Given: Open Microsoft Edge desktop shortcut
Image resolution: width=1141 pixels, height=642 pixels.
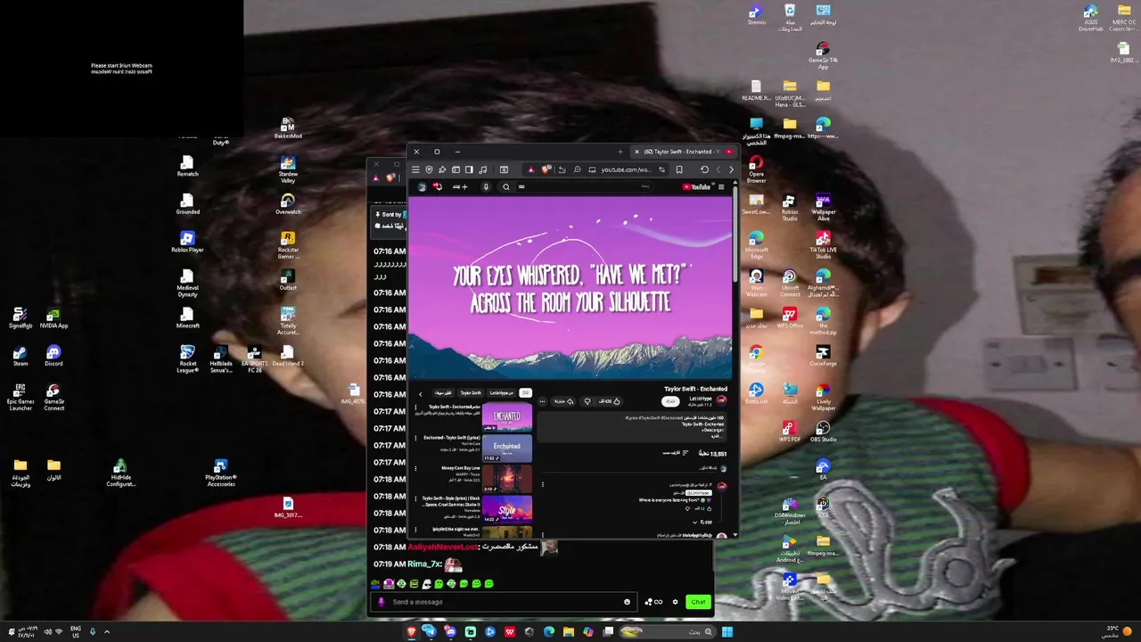Looking at the screenshot, I should point(756,245).
